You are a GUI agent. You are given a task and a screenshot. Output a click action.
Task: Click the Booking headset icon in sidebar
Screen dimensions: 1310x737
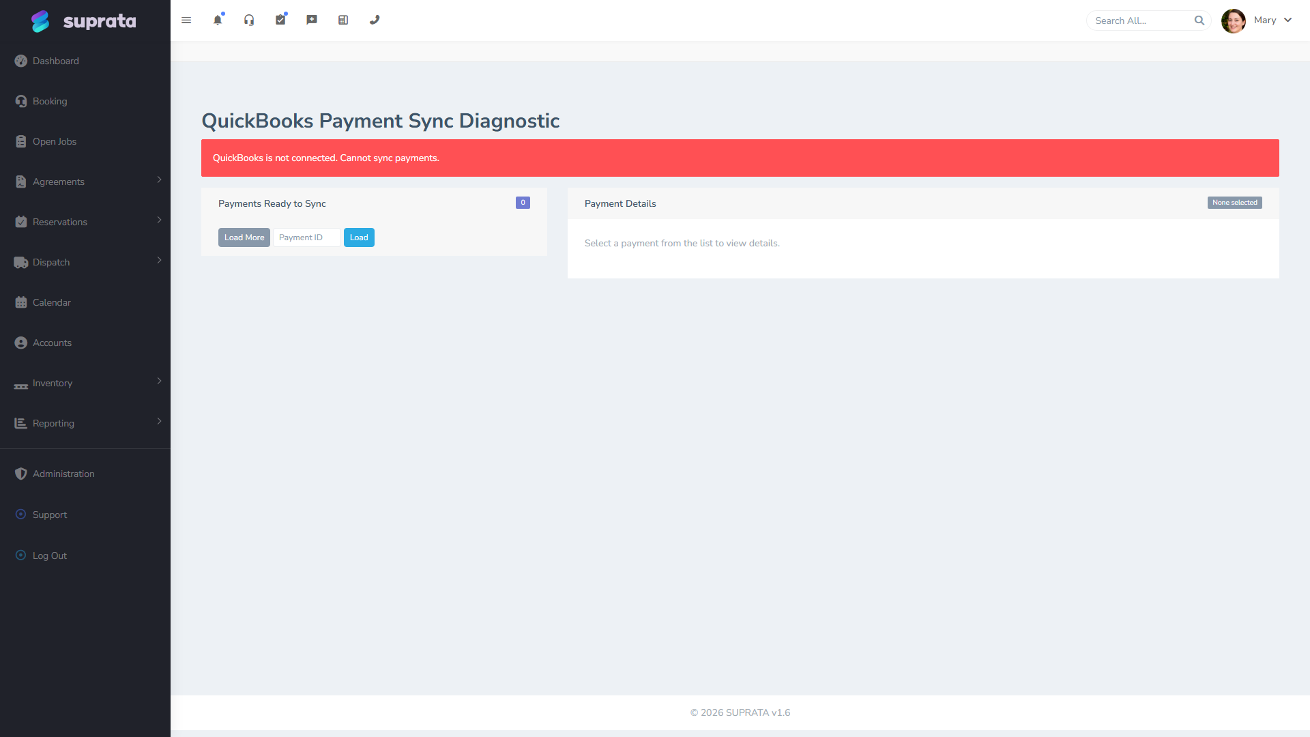click(x=21, y=101)
